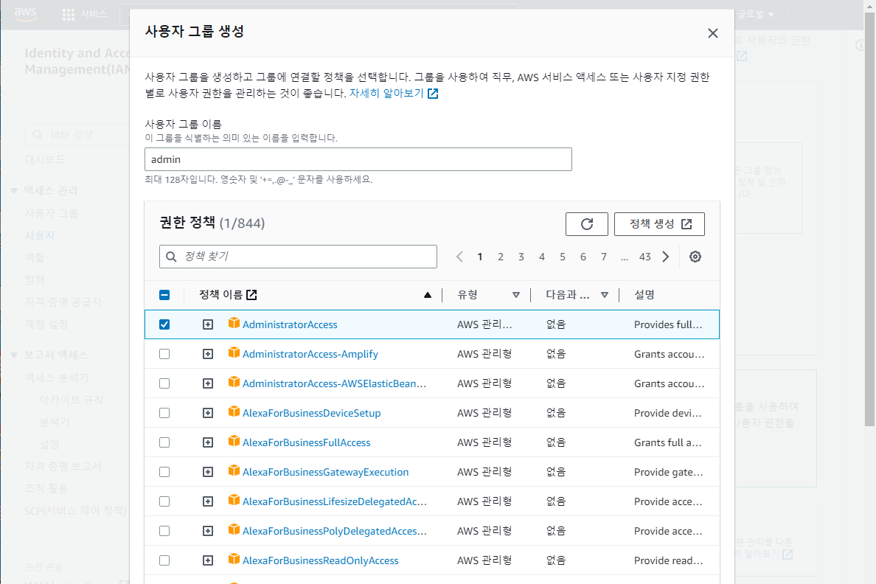Collapse the 보고서 액세스 sidebar section
The image size is (876, 584).
(x=14, y=355)
